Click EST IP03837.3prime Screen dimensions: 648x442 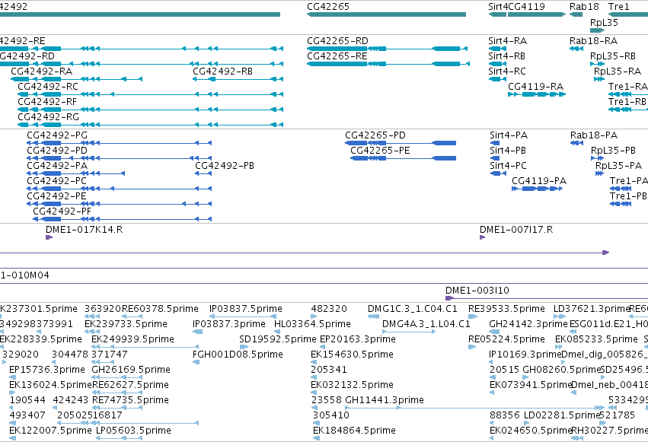pos(197,332)
